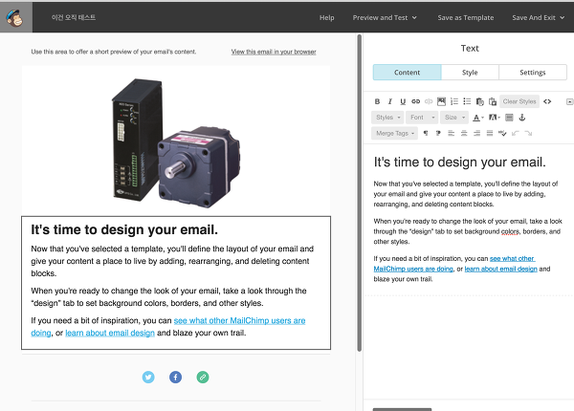574x411 pixels.
Task: Click the bold heading in the email preview
Action: (x=124, y=229)
